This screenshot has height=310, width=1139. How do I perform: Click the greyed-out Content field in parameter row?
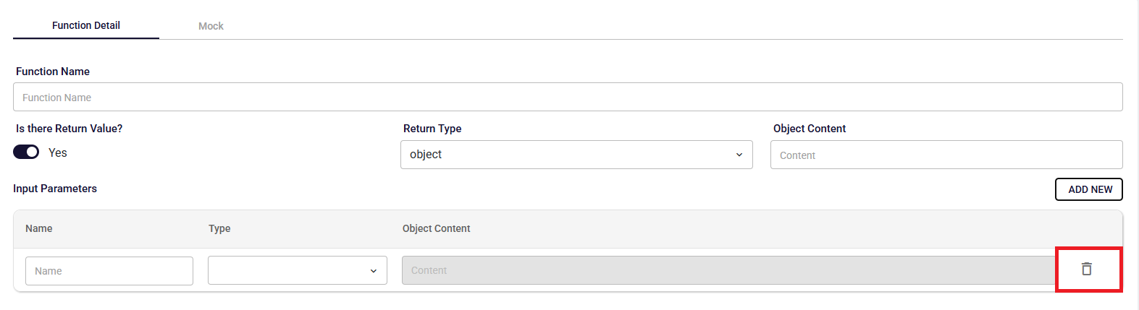[x=729, y=270]
